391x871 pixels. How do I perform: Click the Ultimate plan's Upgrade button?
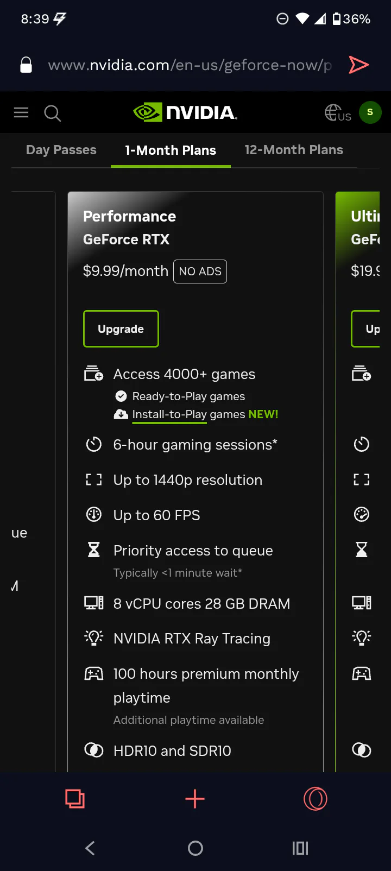[367, 329]
